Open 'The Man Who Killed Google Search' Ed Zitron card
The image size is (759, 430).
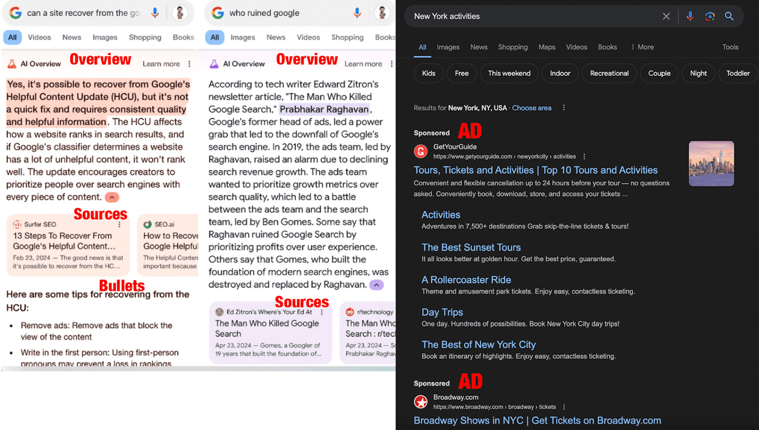click(270, 332)
